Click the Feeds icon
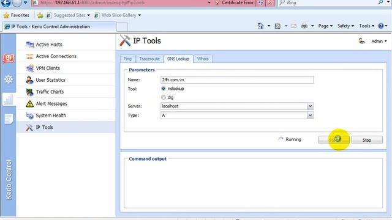Viewport: 392px width, 220px height. click(x=277, y=26)
